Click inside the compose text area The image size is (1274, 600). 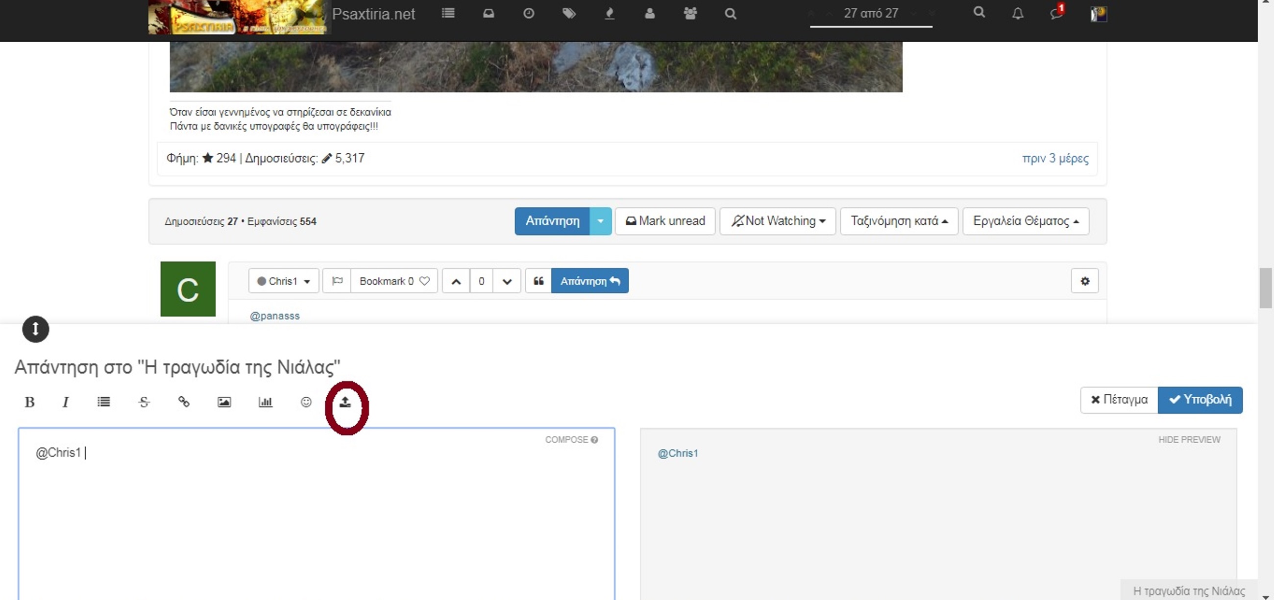pyautogui.click(x=317, y=514)
